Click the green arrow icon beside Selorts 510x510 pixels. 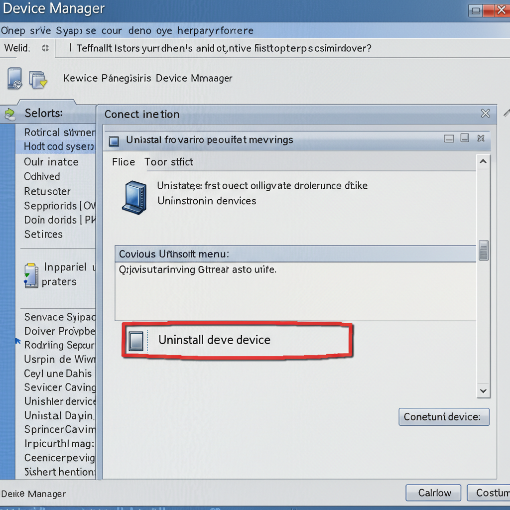point(10,114)
